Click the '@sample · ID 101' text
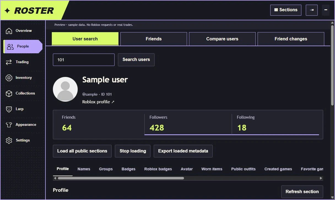This screenshot has height=200, width=335. (x=97, y=94)
